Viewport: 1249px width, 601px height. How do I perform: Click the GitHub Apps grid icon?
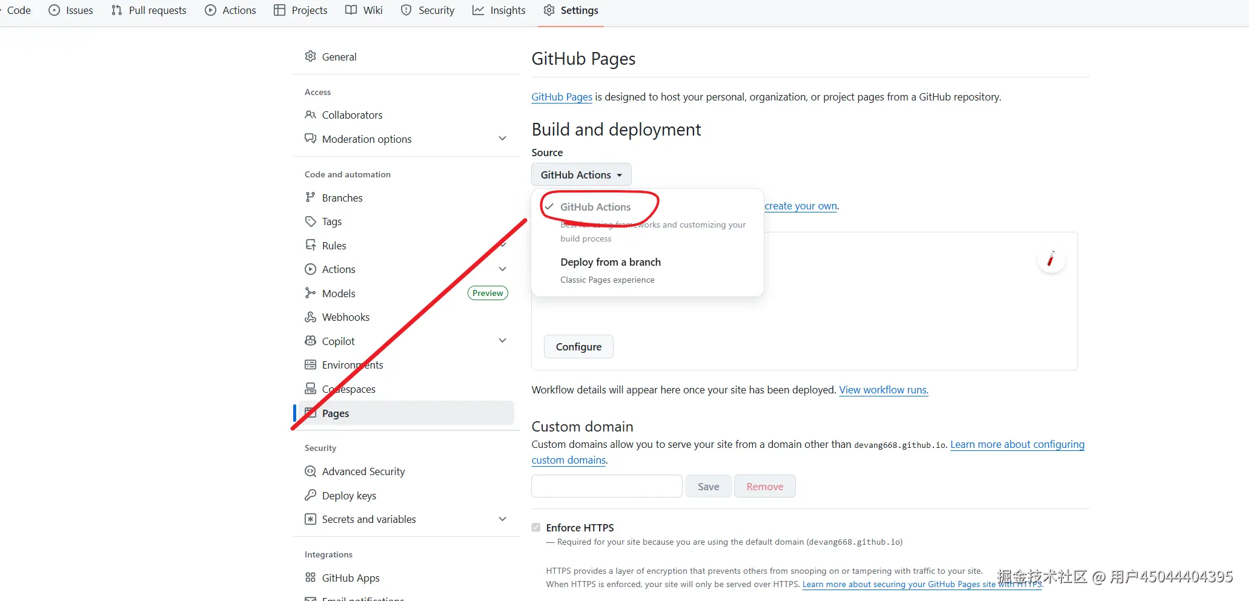click(311, 577)
